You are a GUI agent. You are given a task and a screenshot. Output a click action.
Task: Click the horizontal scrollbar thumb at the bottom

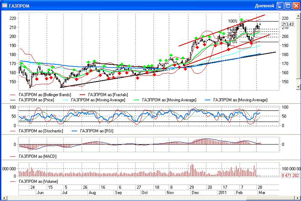pyautogui.click(x=270, y=198)
